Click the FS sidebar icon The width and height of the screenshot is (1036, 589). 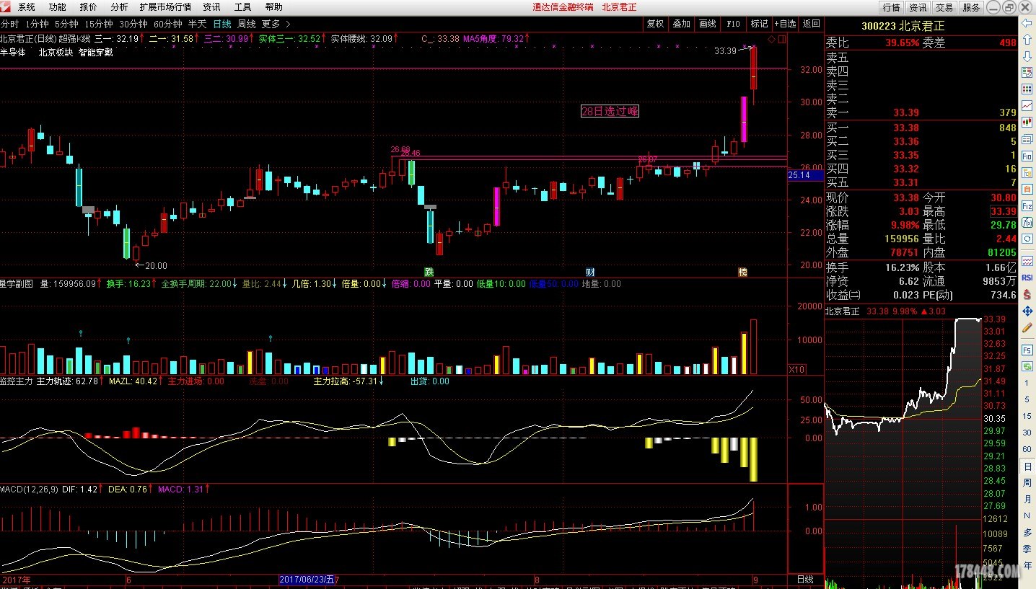(x=1027, y=350)
